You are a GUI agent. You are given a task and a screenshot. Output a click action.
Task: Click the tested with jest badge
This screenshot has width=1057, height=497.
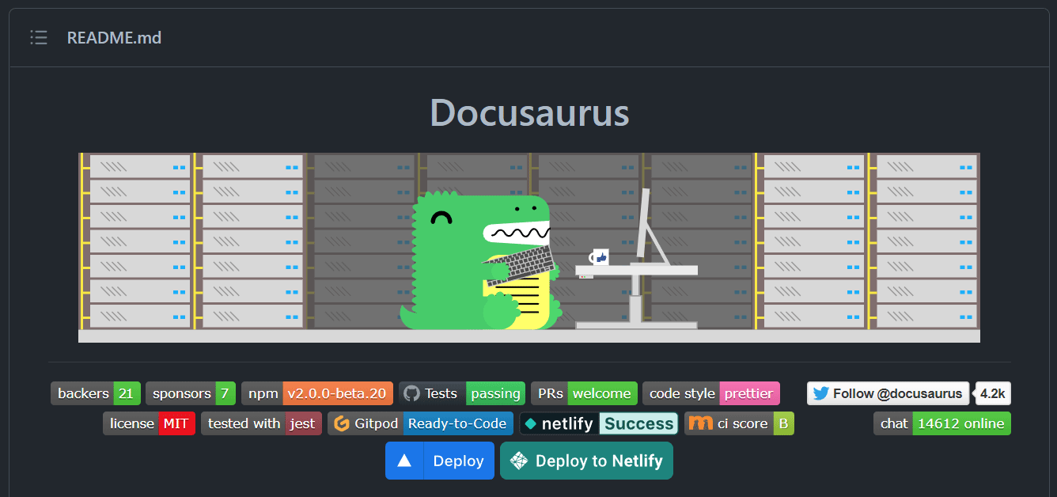click(261, 423)
